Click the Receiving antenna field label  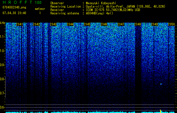coord(65,13)
